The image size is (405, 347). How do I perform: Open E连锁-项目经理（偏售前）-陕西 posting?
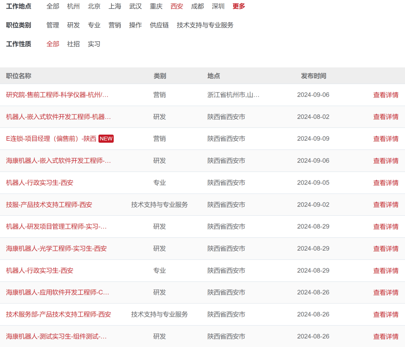pos(51,139)
